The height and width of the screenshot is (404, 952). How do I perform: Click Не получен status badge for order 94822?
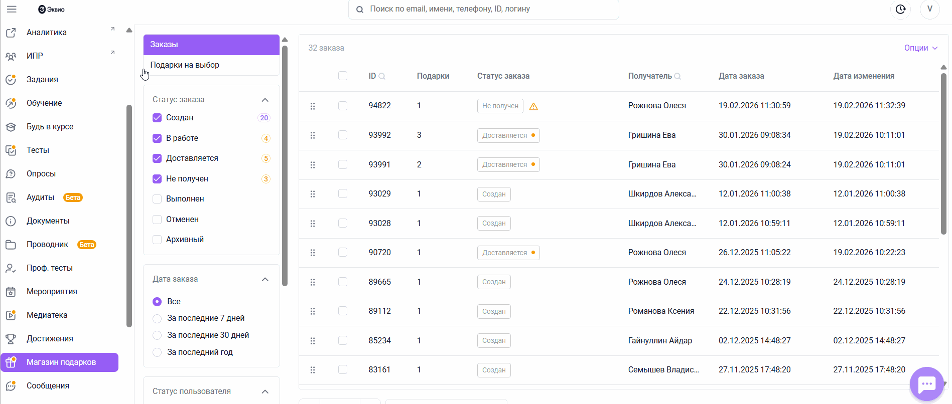[500, 106]
